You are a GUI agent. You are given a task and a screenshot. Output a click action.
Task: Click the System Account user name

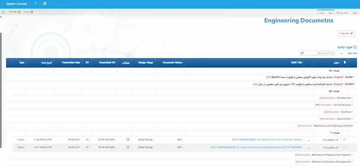coord(17,4)
